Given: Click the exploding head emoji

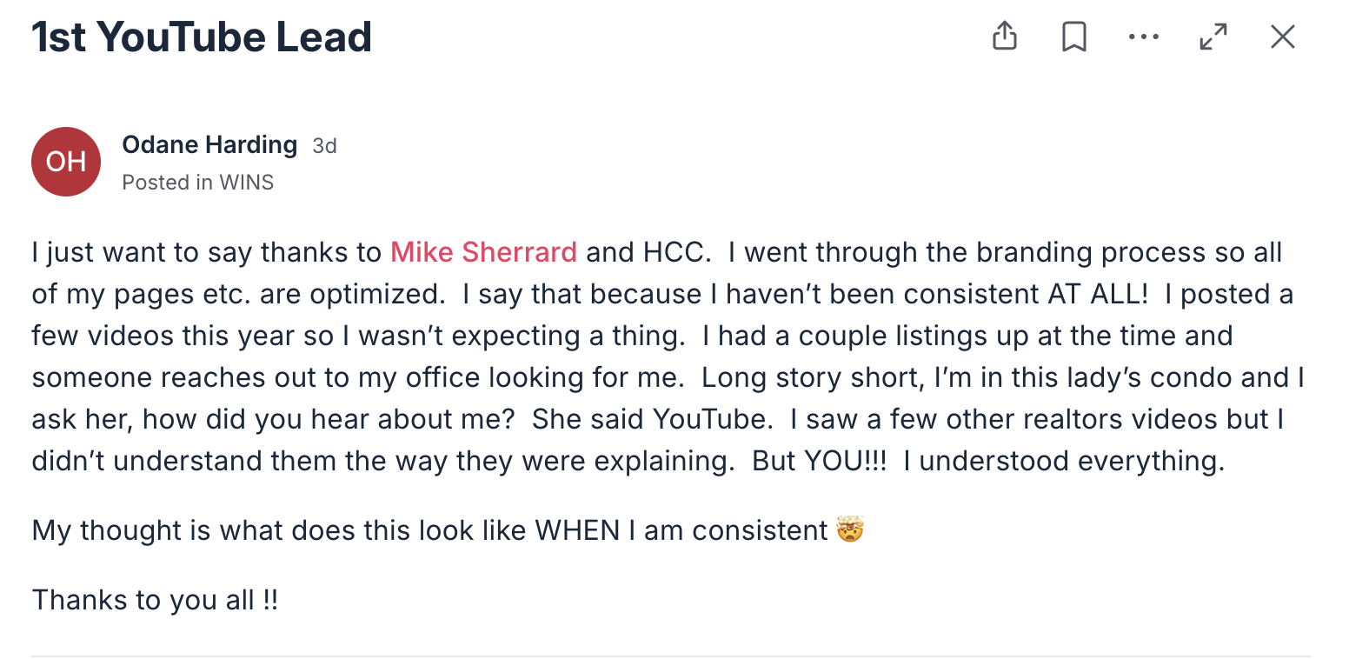Looking at the screenshot, I should (849, 529).
